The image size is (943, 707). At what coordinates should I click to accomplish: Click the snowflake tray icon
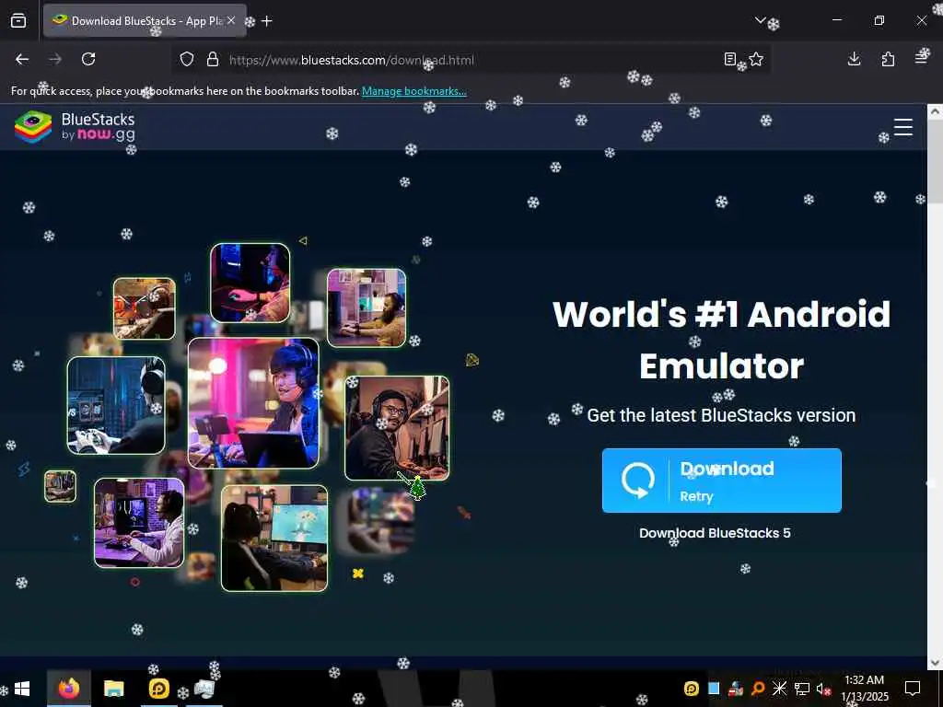pos(779,689)
